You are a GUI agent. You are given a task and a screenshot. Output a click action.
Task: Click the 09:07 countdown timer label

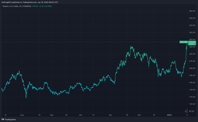tap(192, 44)
